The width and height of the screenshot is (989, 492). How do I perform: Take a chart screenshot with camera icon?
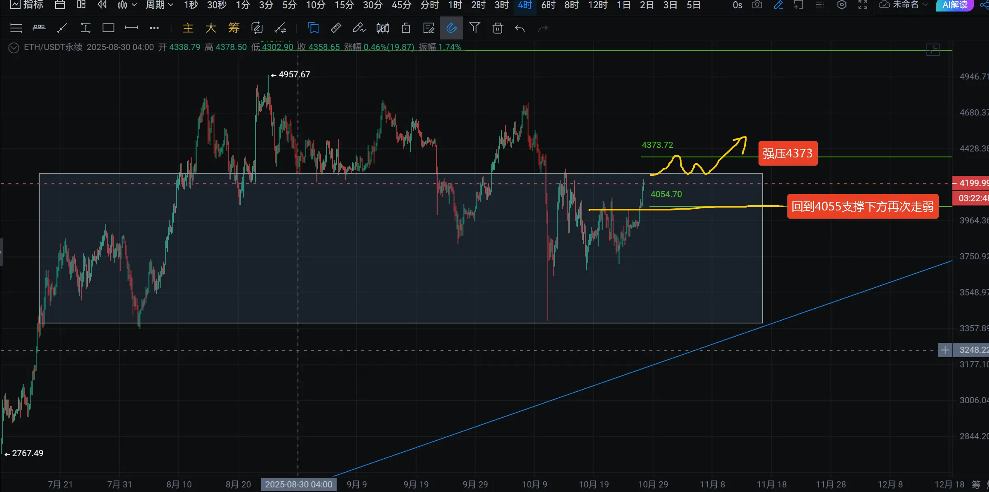pyautogui.click(x=757, y=5)
